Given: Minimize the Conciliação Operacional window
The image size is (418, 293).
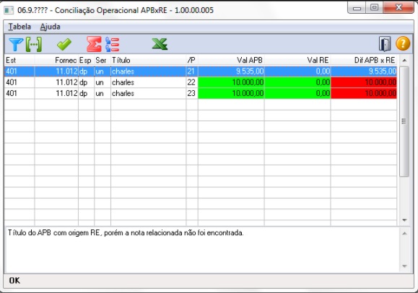Looking at the screenshot, I should tap(357, 8).
